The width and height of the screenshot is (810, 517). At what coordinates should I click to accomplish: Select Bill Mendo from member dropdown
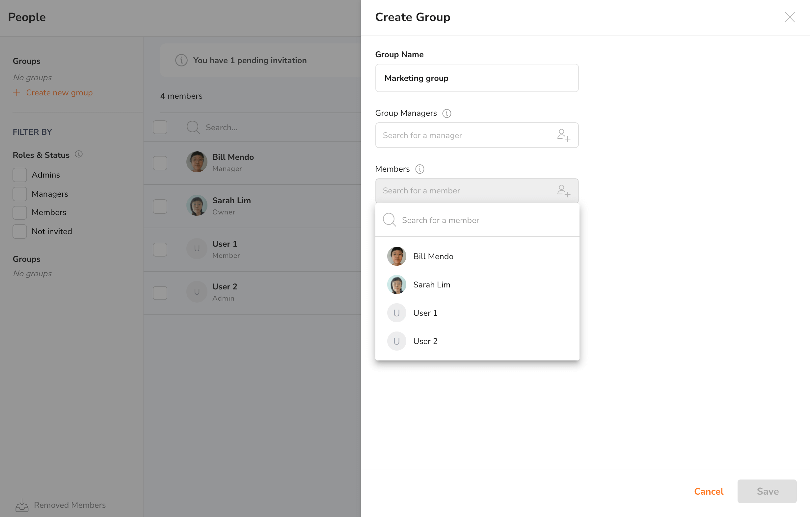click(x=433, y=256)
